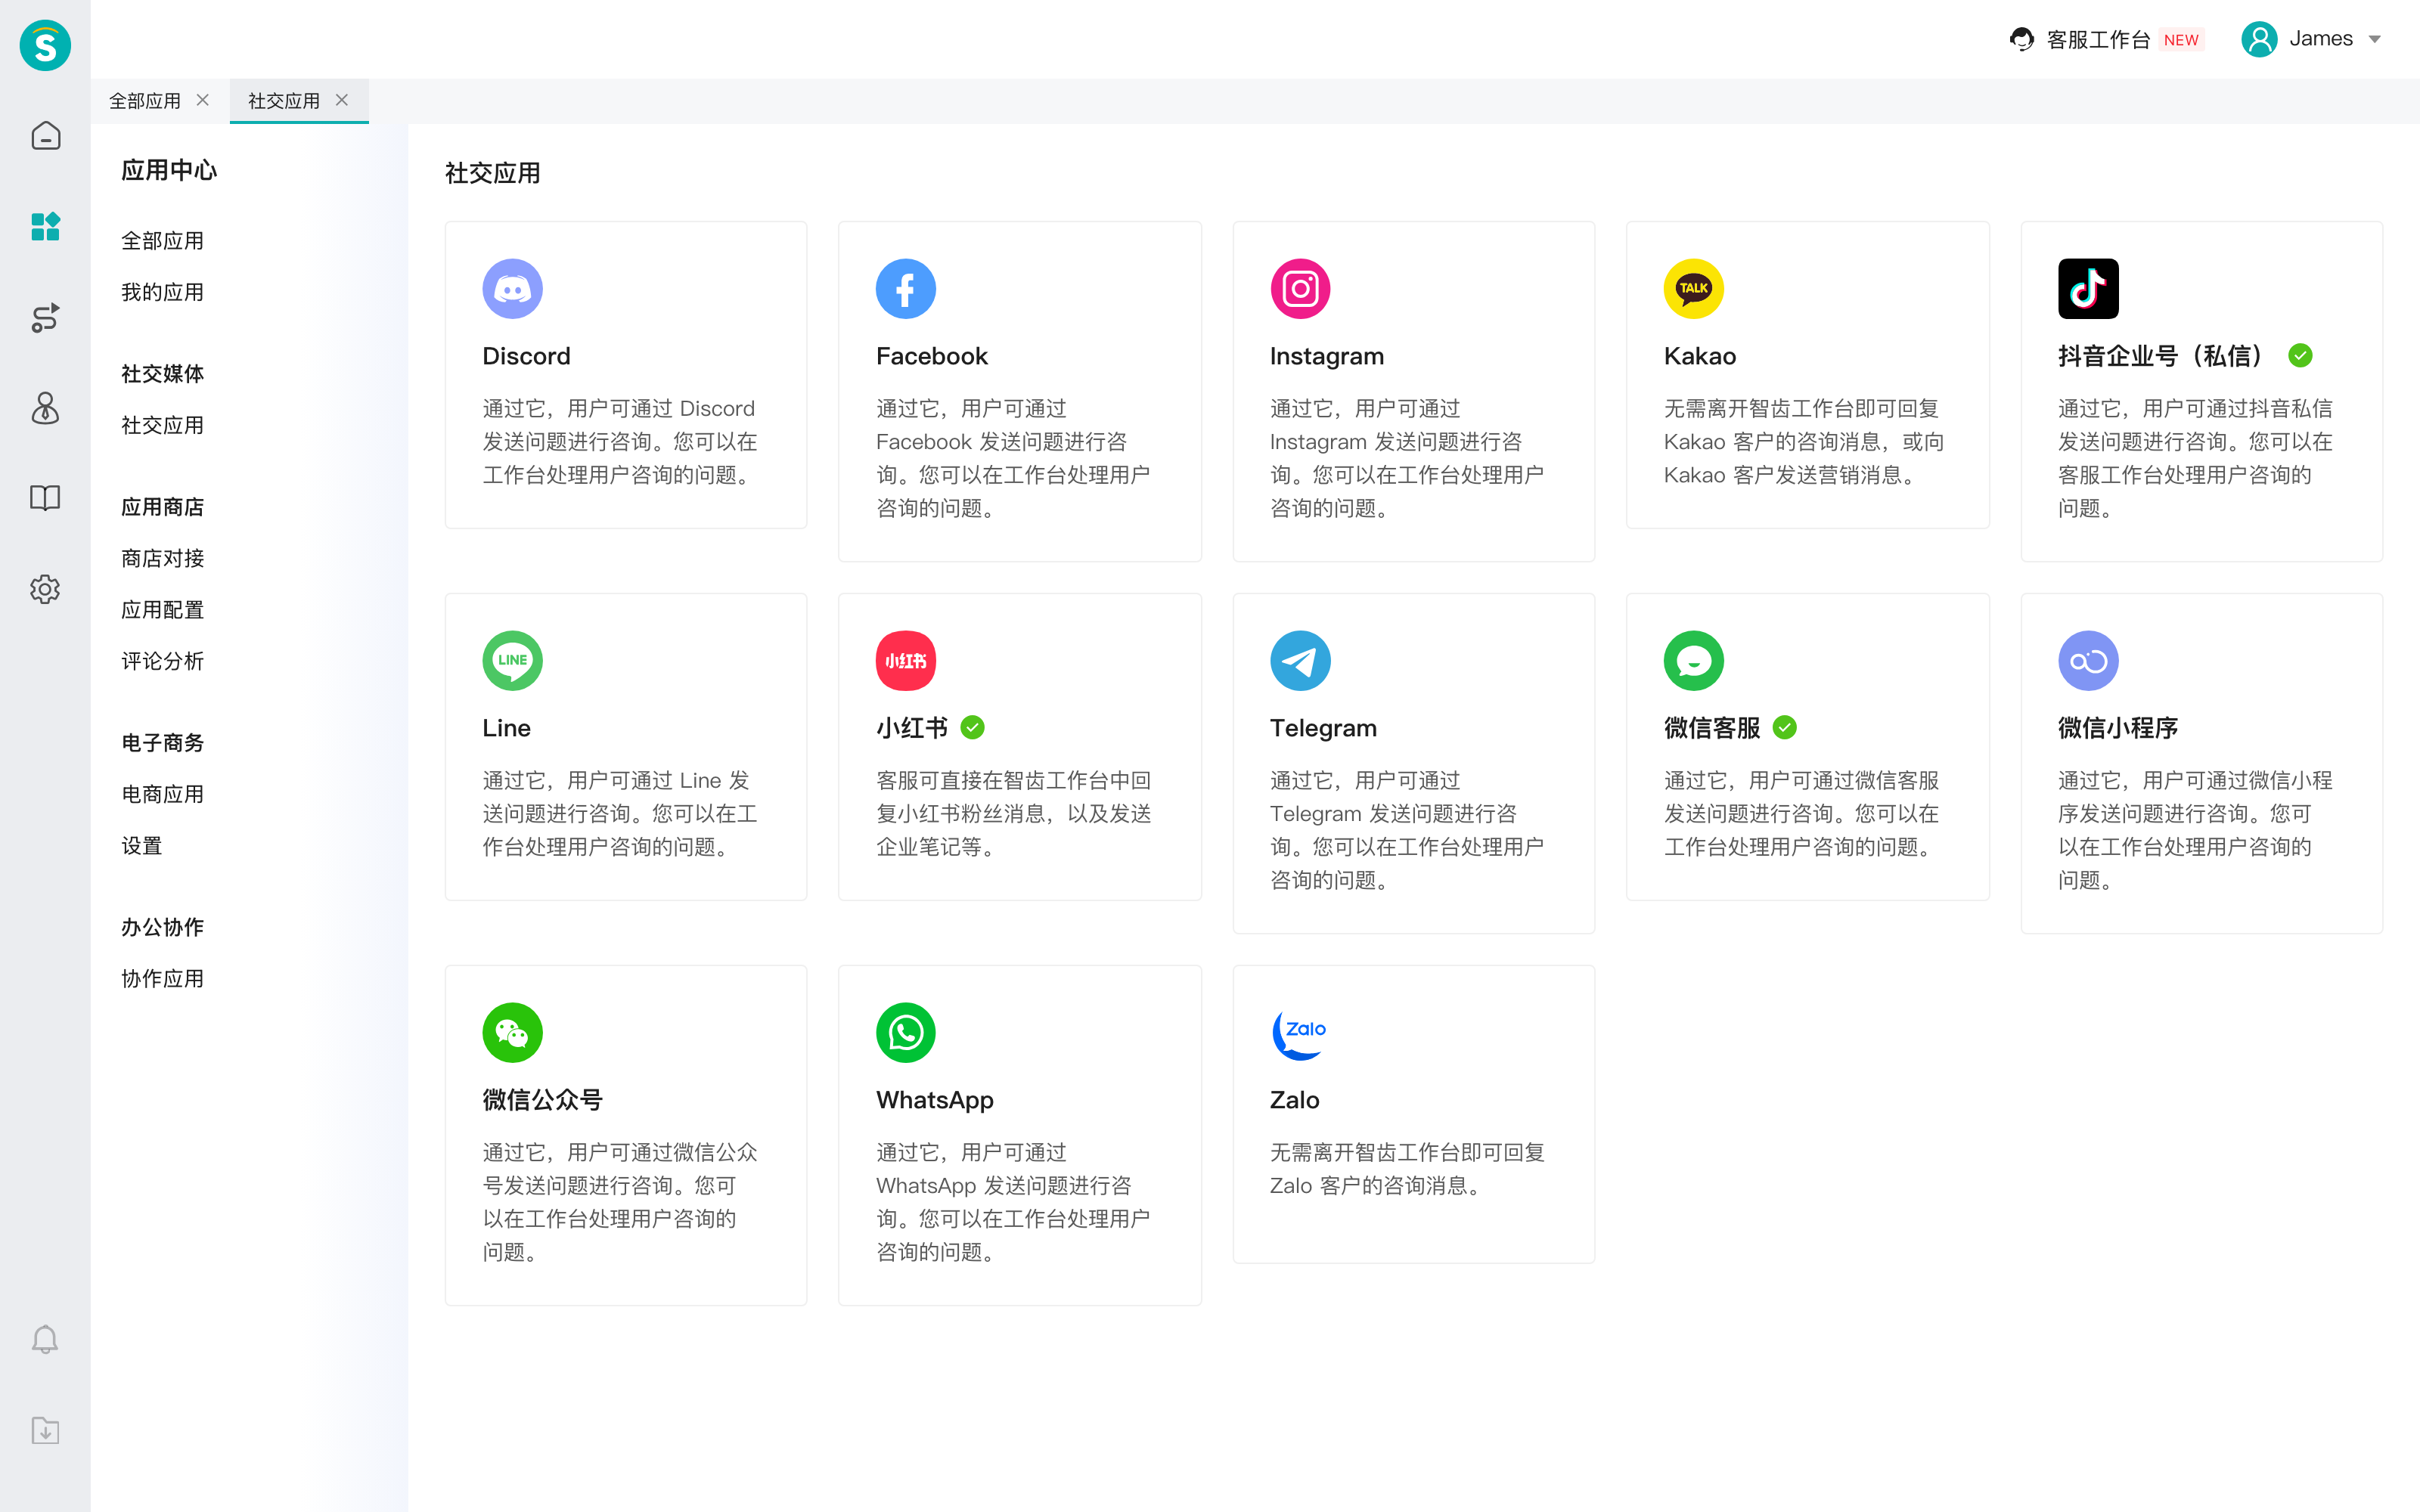Open 客服工作台 NEW link

2106,40
